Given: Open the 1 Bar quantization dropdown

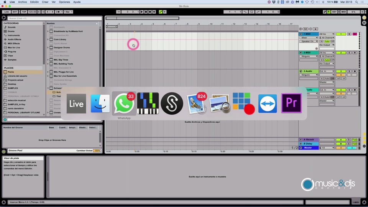Looking at the screenshot, I should pos(68,12).
